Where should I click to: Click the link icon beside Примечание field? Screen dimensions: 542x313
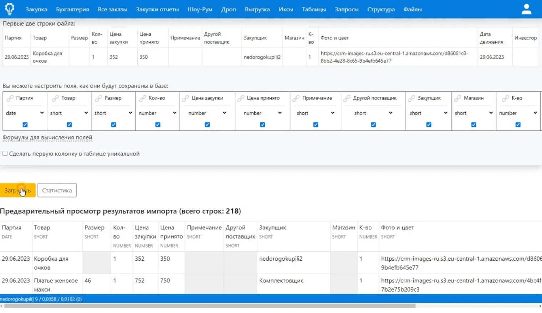296,99
